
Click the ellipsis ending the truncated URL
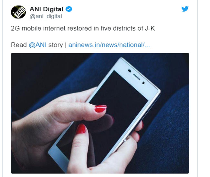click(x=148, y=45)
